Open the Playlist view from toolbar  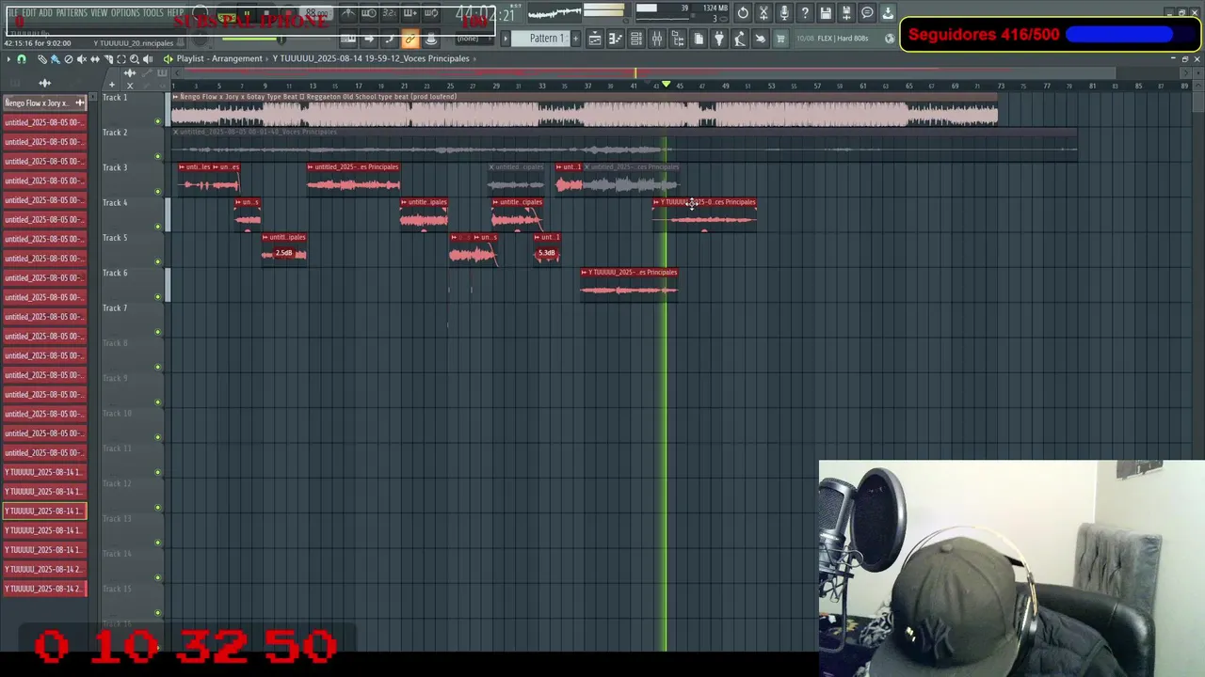click(595, 39)
